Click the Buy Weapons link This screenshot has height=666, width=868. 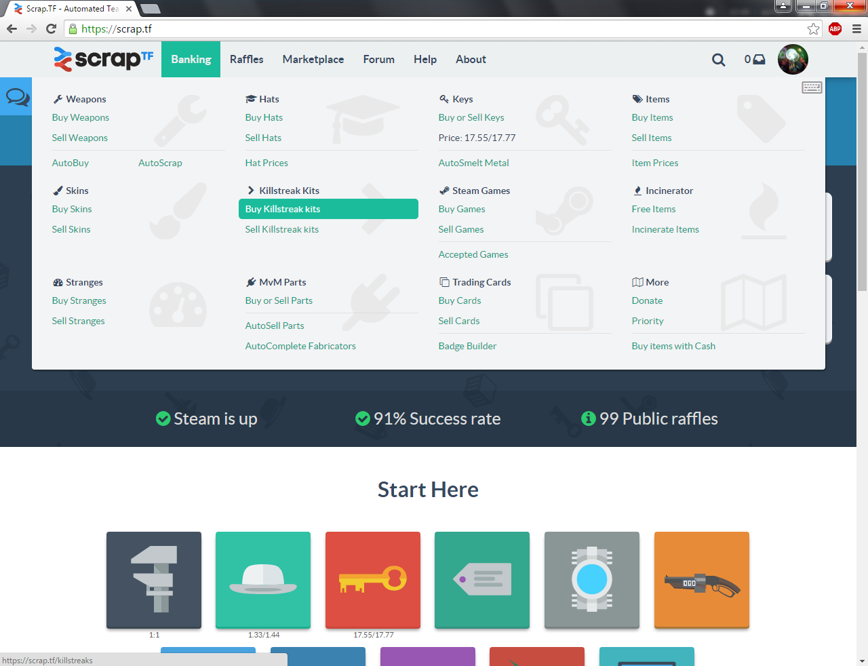81,117
